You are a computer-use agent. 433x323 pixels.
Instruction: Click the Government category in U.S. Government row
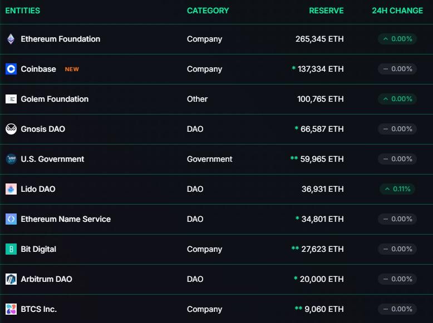210,159
